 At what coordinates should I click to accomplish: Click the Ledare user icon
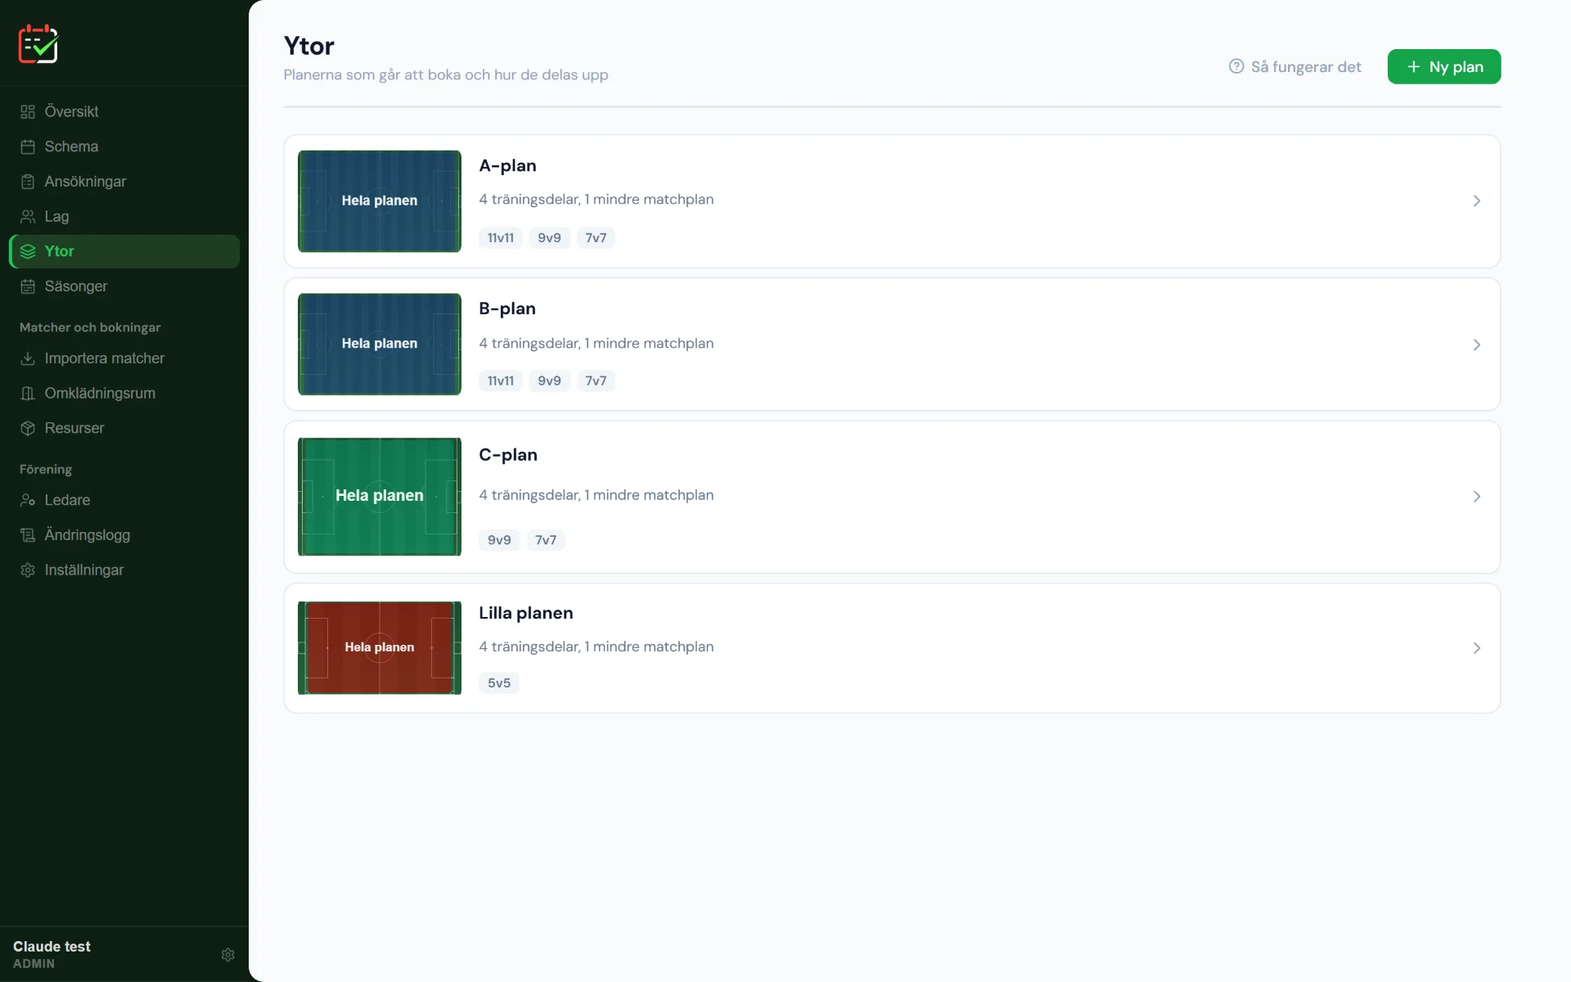click(28, 500)
